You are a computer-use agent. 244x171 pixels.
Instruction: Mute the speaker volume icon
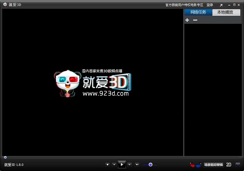137,165
